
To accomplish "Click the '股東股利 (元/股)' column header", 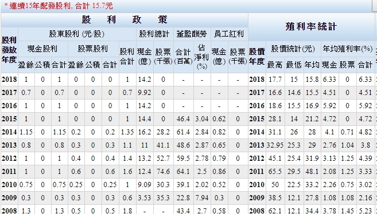I will 77,34.
